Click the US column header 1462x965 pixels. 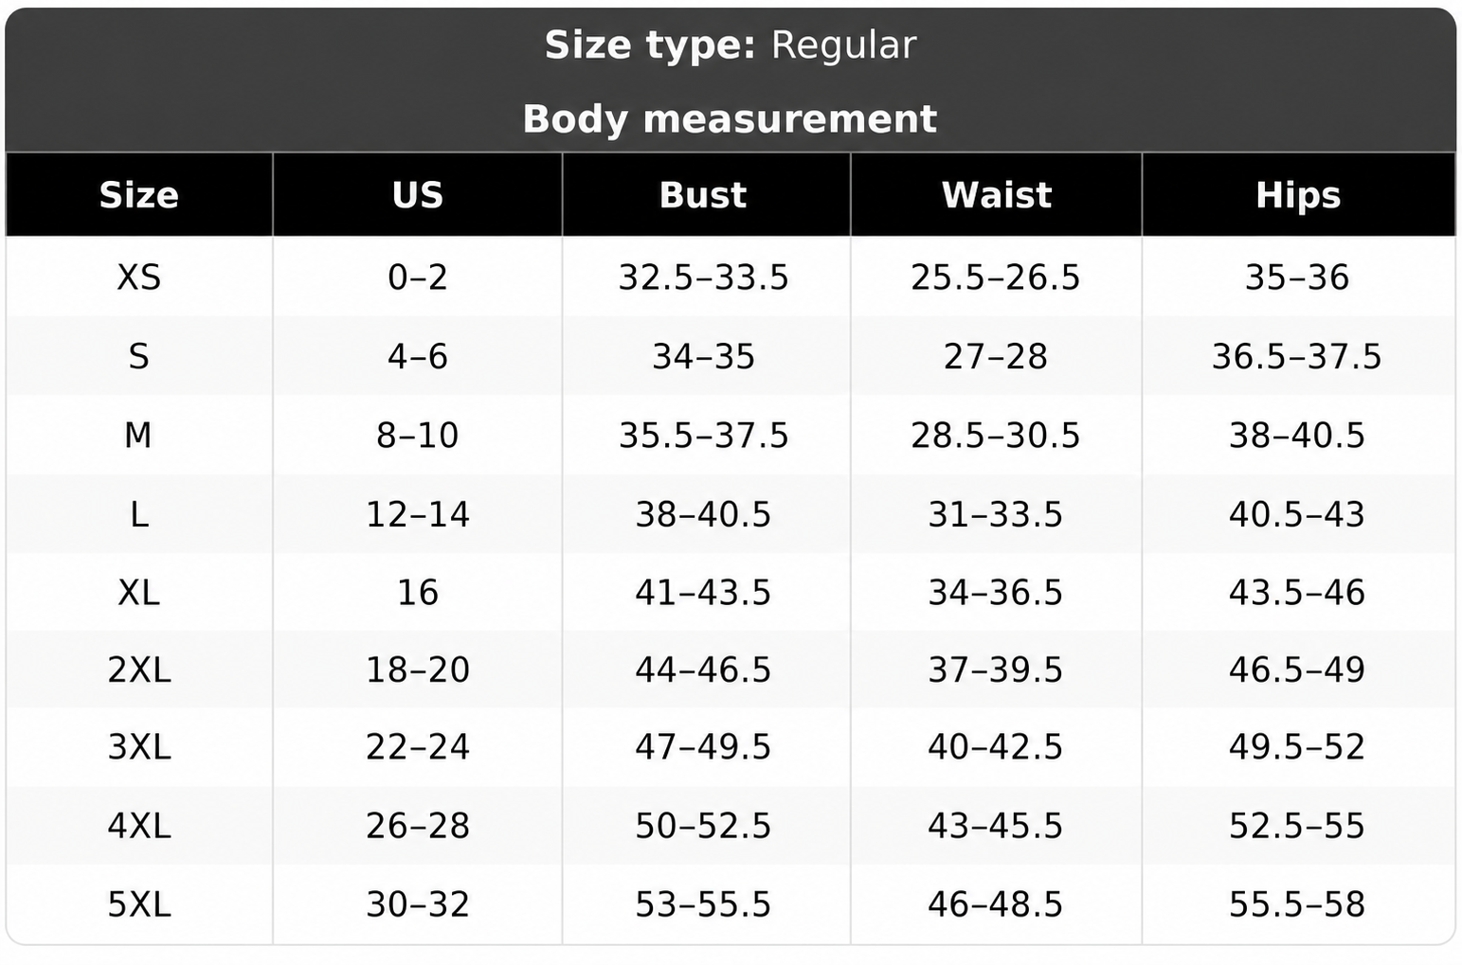[418, 195]
